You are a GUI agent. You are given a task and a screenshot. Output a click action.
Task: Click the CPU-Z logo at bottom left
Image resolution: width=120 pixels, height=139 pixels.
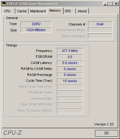[x=13, y=133]
